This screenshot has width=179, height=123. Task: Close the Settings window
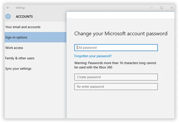click(x=171, y=8)
